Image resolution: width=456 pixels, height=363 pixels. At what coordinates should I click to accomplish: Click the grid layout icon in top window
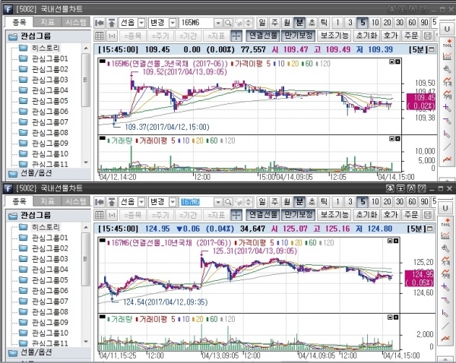(100, 36)
